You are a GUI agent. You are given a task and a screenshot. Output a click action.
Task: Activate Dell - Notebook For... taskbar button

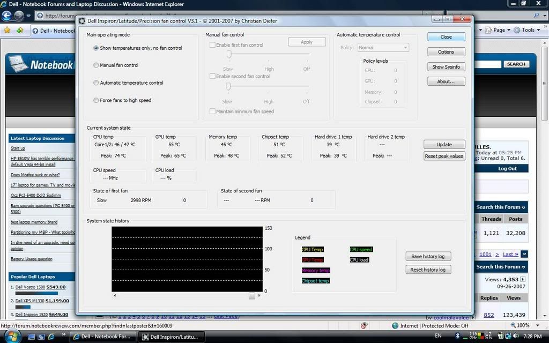(x=103, y=337)
